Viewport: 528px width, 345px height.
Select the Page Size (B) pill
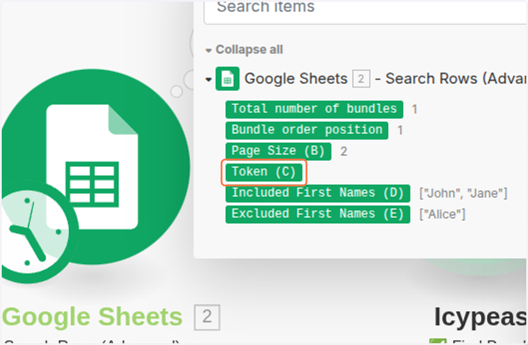(278, 151)
